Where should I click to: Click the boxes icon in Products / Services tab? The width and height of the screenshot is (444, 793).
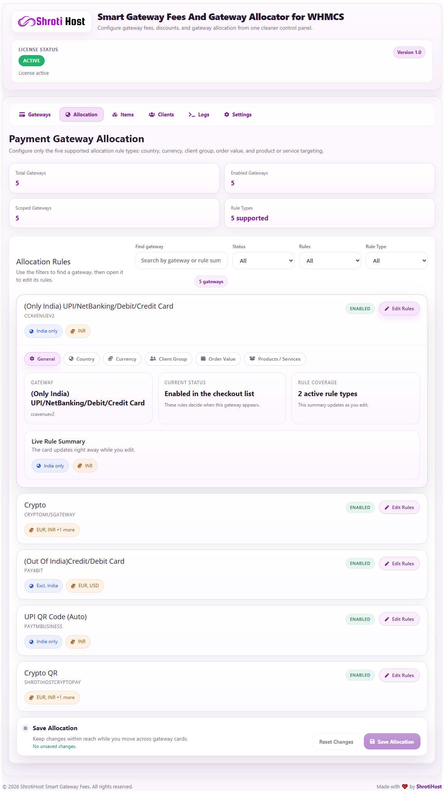pos(252,359)
